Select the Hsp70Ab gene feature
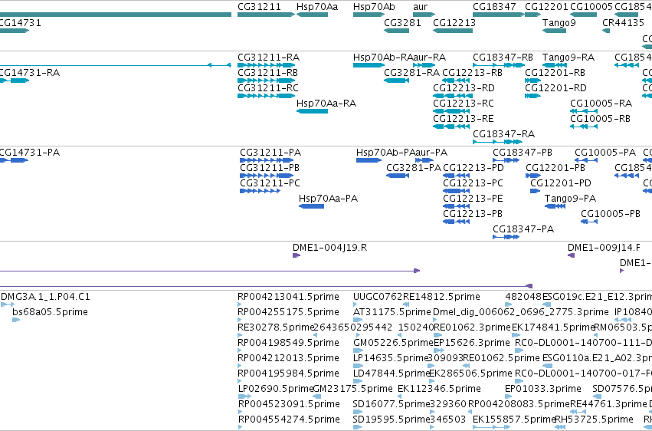The image size is (652, 431). [x=369, y=15]
